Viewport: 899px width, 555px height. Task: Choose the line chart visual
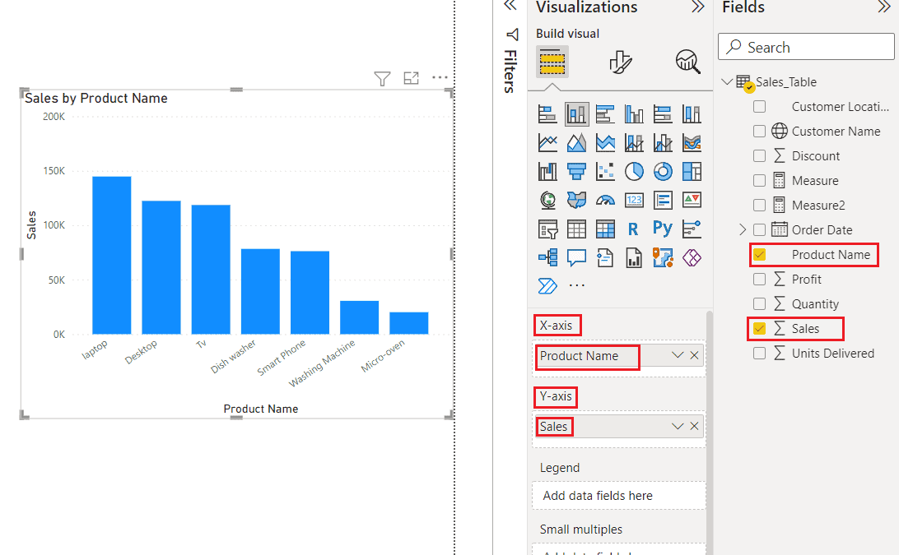tap(547, 142)
